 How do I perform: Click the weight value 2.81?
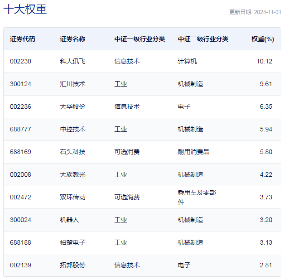tap(266, 265)
